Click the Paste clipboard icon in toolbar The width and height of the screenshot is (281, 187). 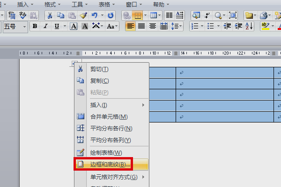point(72,15)
